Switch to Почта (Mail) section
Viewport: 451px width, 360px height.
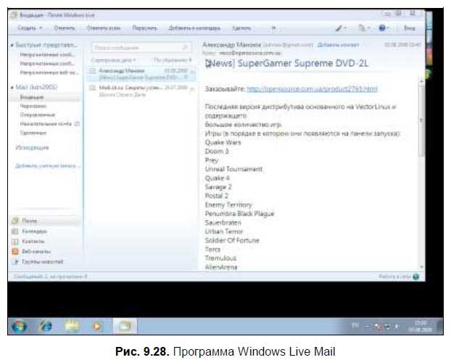coord(46,221)
